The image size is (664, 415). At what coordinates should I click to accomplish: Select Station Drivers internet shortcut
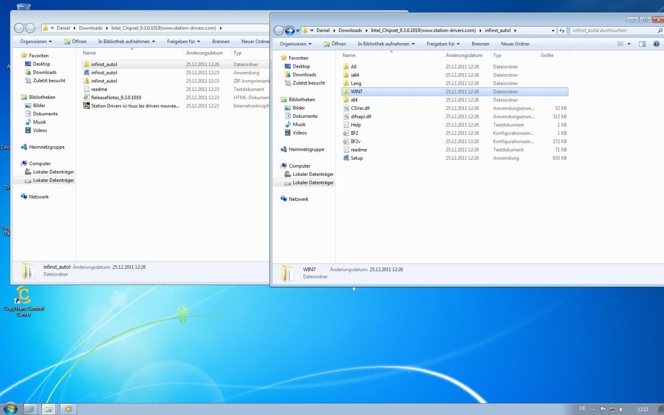135,106
